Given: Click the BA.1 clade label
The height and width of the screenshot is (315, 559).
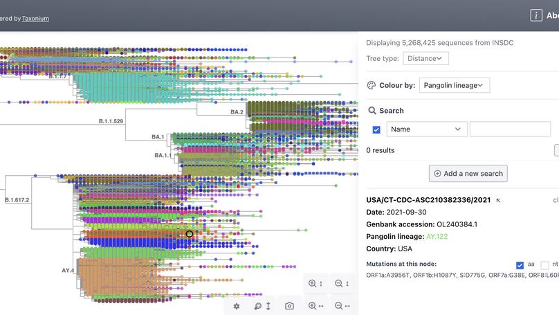Looking at the screenshot, I should coord(158,137).
